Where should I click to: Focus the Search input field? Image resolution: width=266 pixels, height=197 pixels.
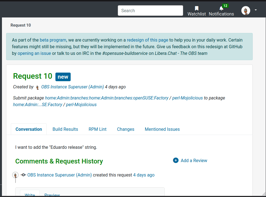150,11
